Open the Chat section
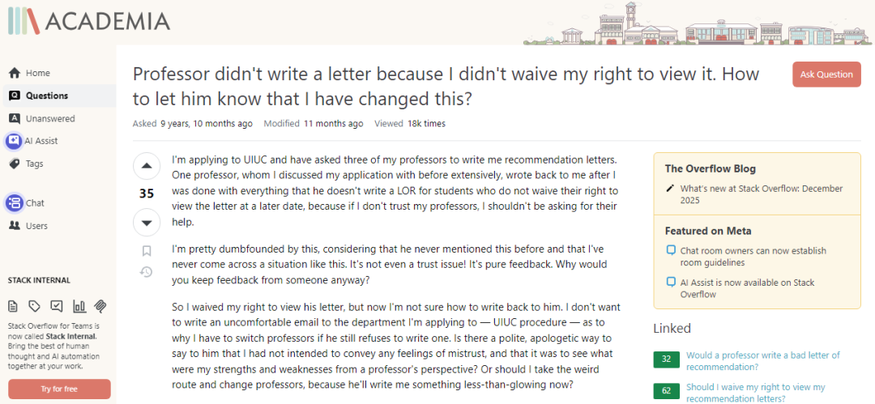Viewport: 875px width, 404px height. click(x=35, y=203)
